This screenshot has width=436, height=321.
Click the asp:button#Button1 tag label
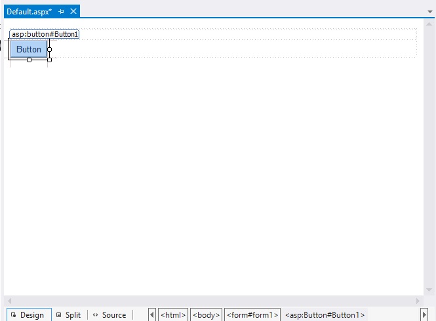[45, 34]
